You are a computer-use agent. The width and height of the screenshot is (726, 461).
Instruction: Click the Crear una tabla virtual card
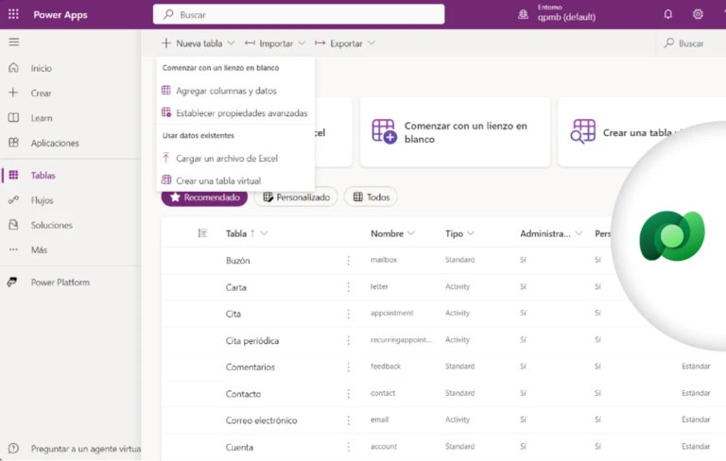point(641,132)
